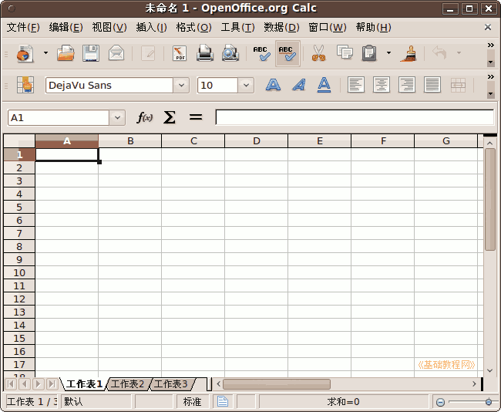Click the Copy icon

(x=345, y=52)
